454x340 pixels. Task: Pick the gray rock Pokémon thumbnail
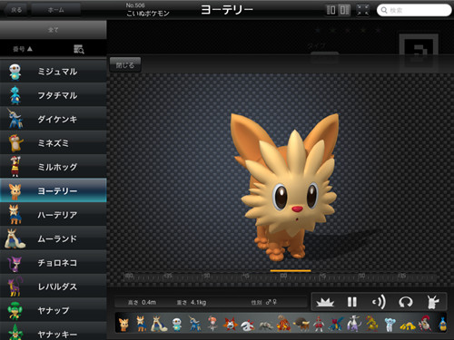coord(266,325)
